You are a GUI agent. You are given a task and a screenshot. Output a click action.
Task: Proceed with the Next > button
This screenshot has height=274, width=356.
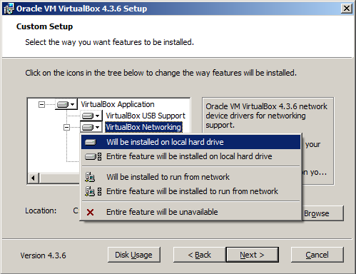(252, 255)
